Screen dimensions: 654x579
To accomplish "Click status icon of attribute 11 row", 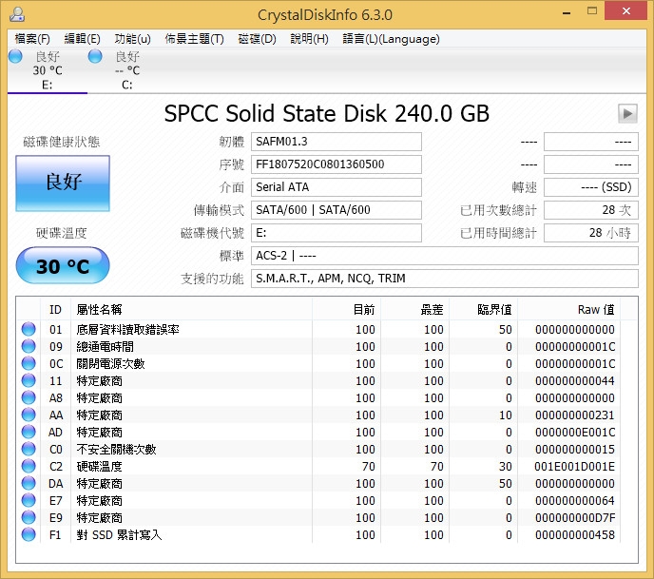I will (29, 380).
